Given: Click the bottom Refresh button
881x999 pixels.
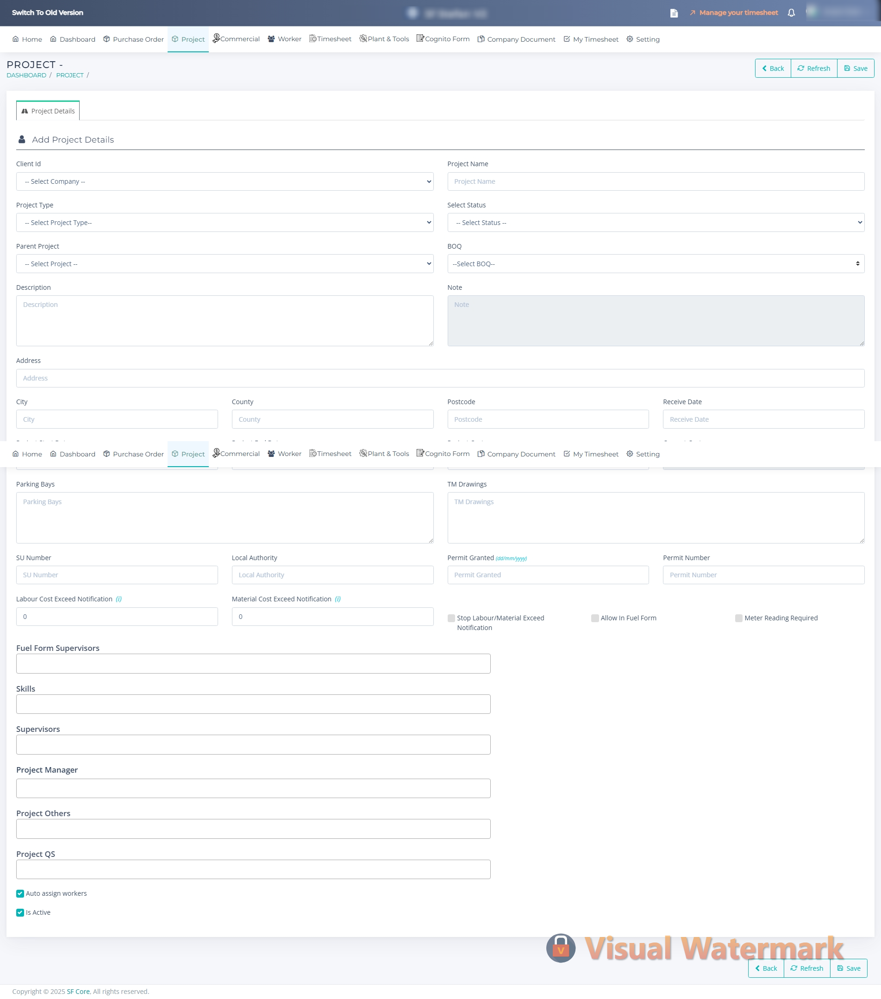Looking at the screenshot, I should pos(806,968).
